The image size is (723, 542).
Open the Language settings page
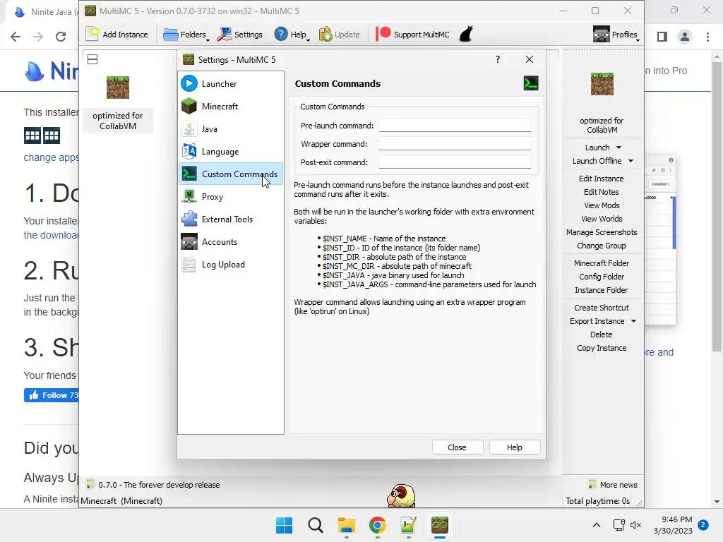click(231, 151)
